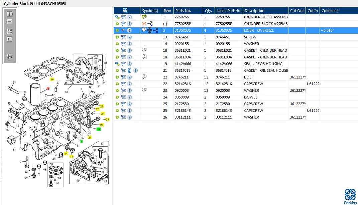The height and width of the screenshot is (205, 358).
Task: Sort table by Parts No. column header
Action: (183, 11)
